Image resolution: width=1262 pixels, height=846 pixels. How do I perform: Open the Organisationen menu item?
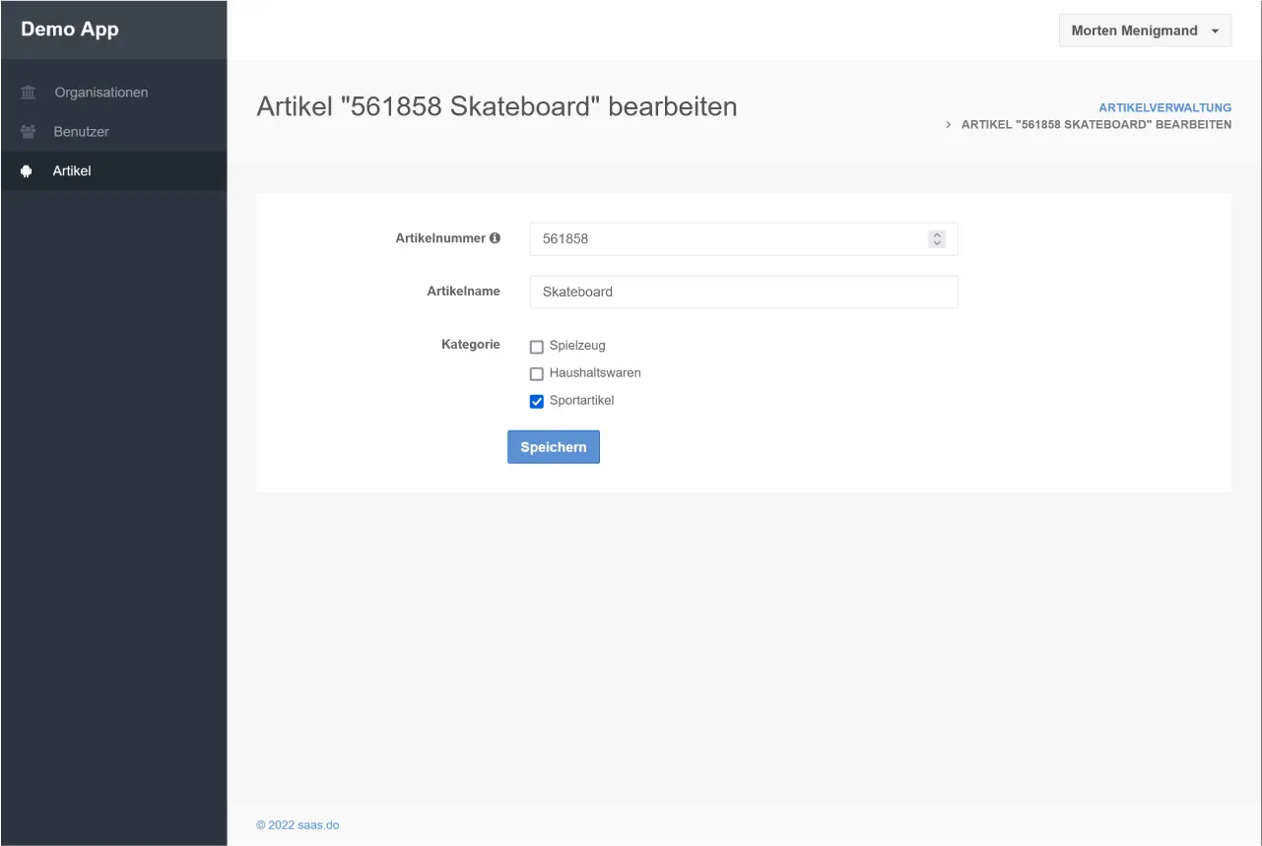coord(100,93)
